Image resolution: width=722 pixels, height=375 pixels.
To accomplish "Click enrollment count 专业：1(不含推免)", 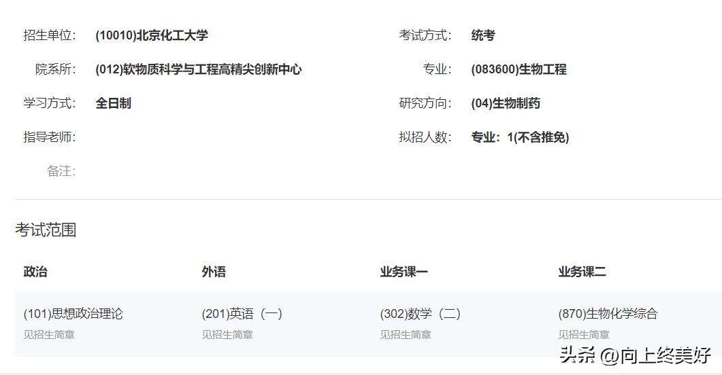I will point(520,137).
